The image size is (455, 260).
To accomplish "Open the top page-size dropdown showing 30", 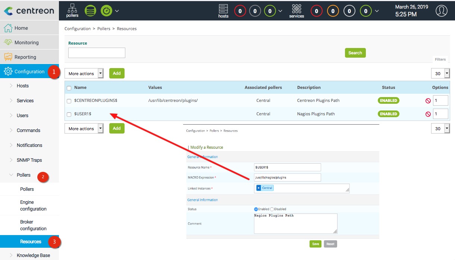I will pos(440,74).
